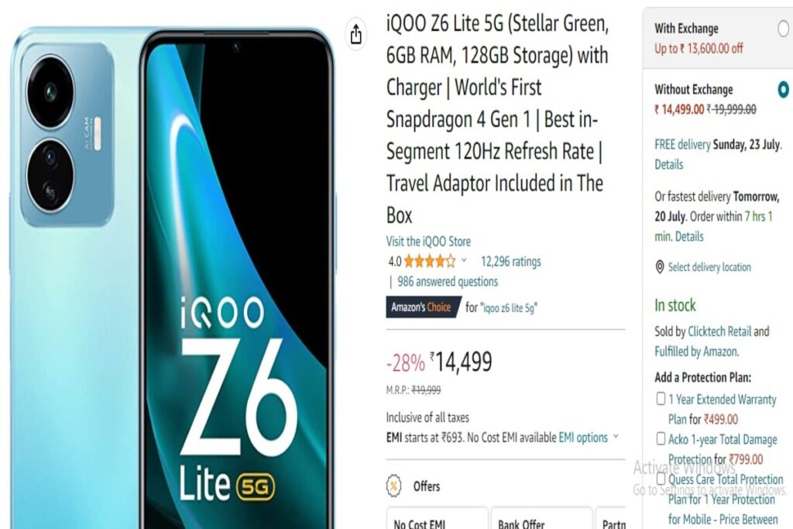Open the 12,296 ratings link
The image size is (793, 529).
[x=511, y=262]
